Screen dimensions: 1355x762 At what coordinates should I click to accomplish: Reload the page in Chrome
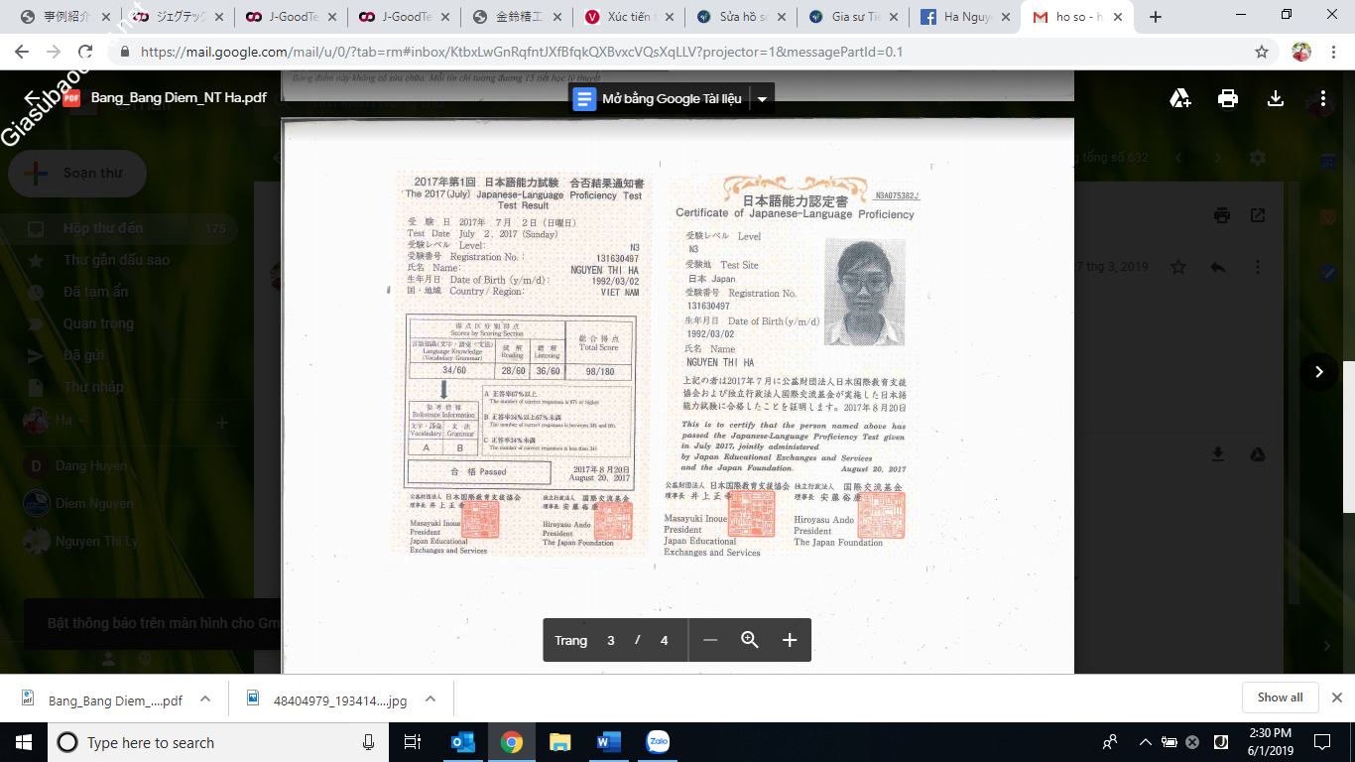point(85,52)
